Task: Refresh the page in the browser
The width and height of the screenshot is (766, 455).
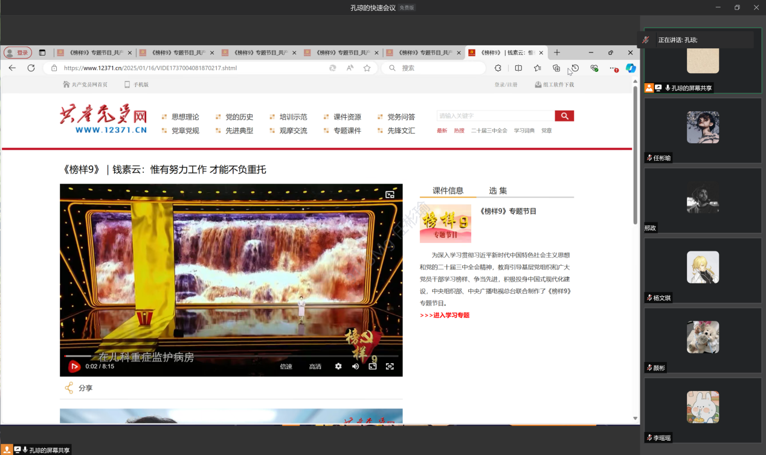Action: coord(31,68)
